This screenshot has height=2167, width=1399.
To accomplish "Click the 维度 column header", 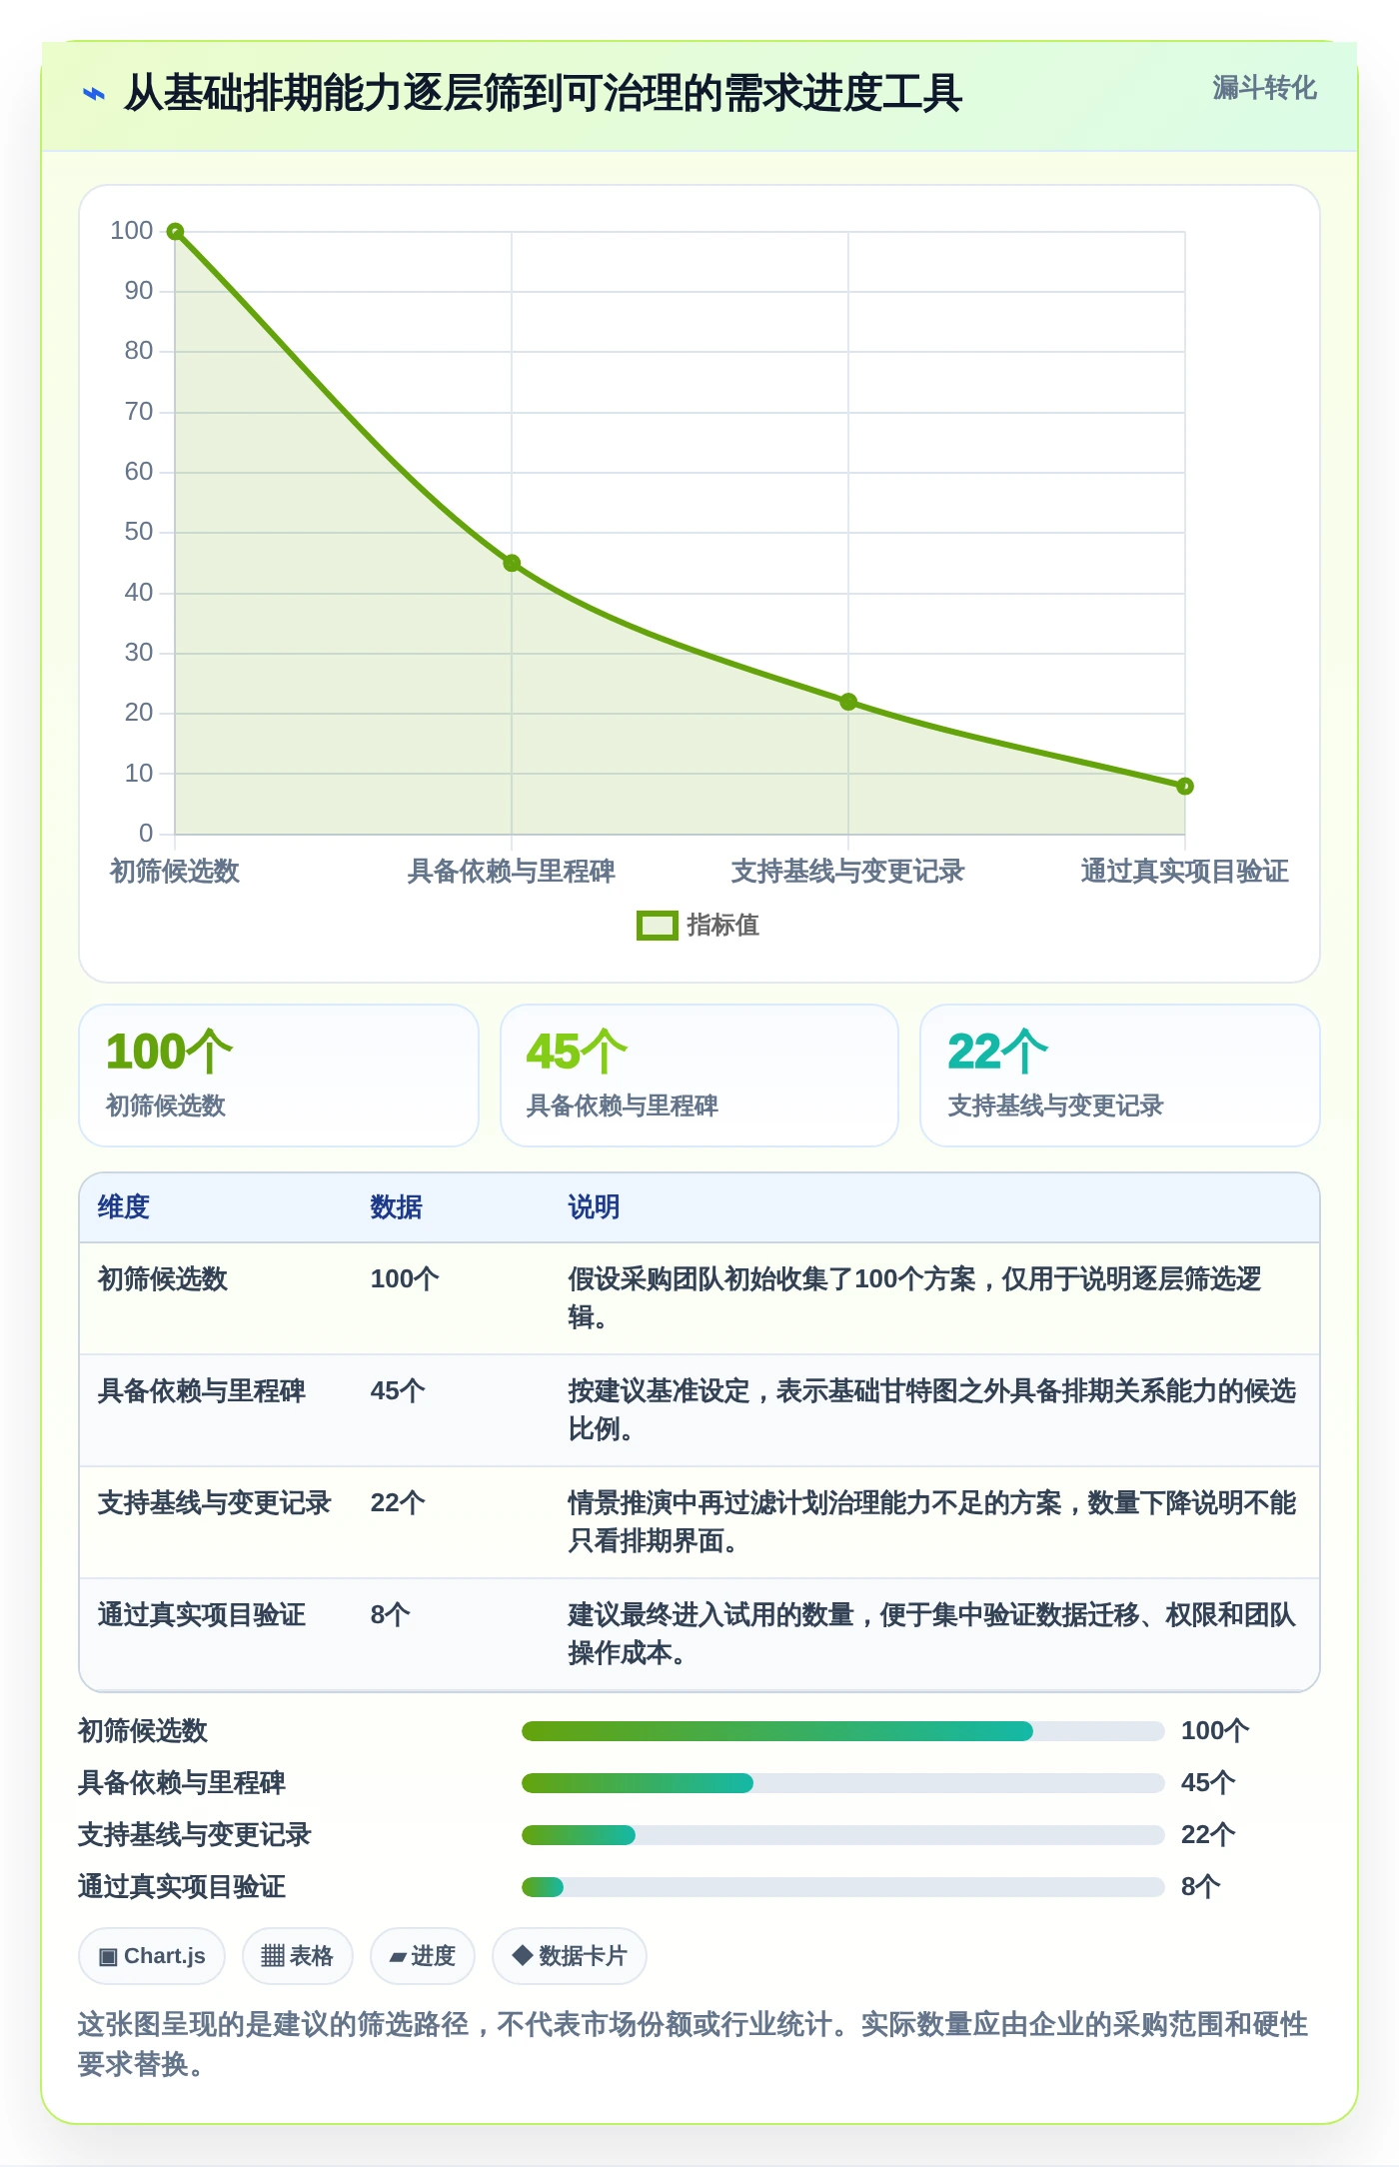I will click(x=123, y=1207).
